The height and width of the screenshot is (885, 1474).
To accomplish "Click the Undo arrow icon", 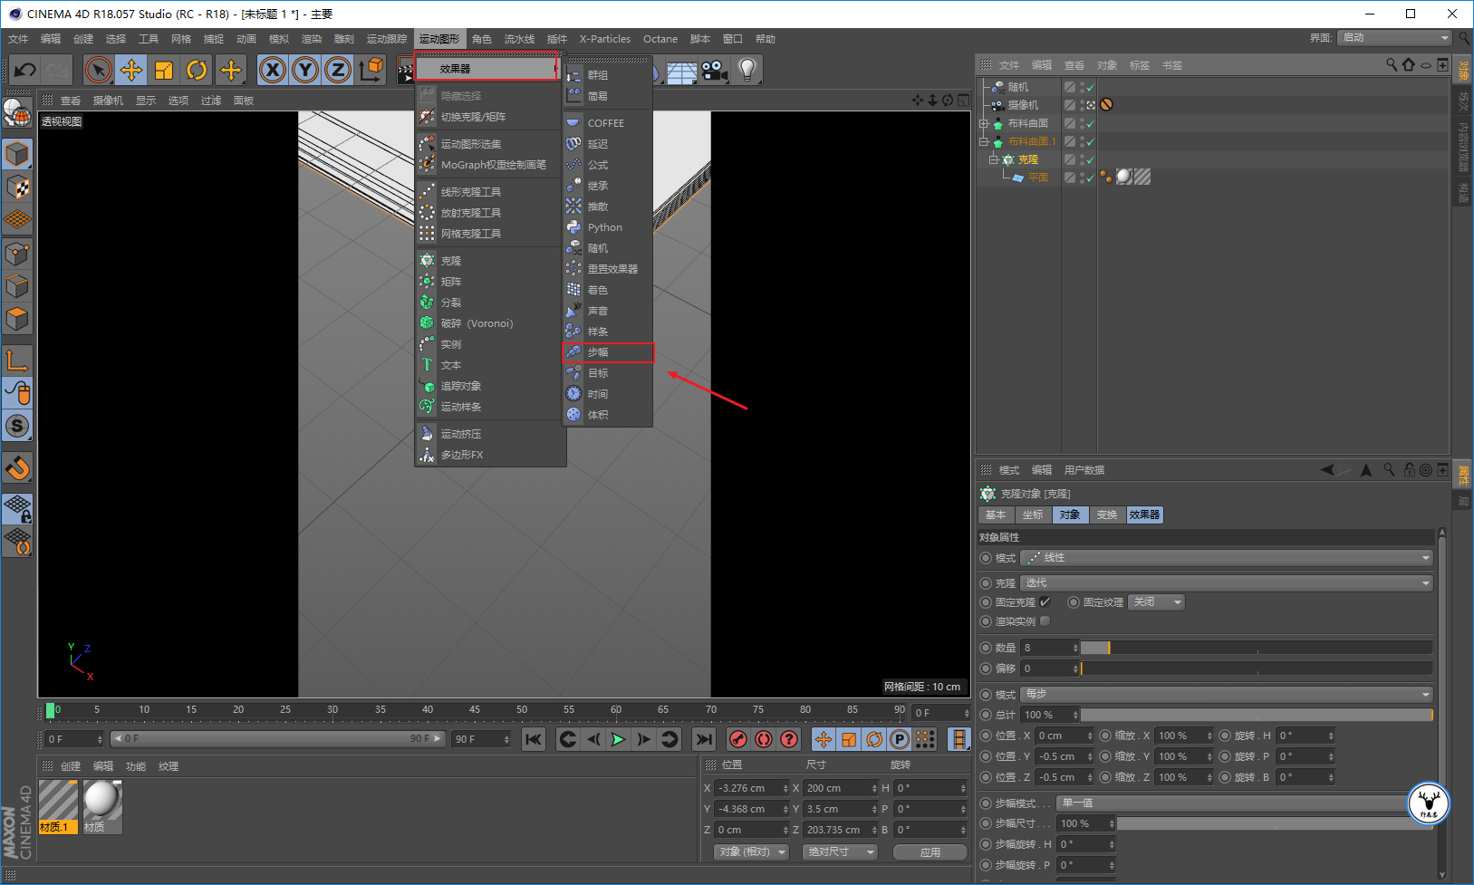I will [25, 70].
